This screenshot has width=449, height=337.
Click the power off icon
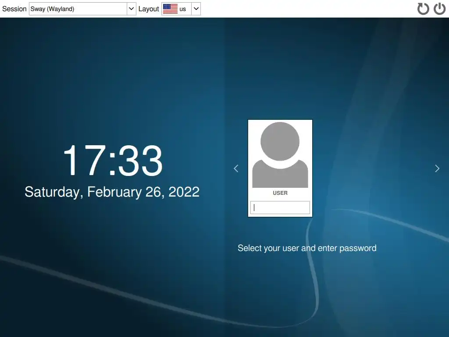[x=439, y=9]
